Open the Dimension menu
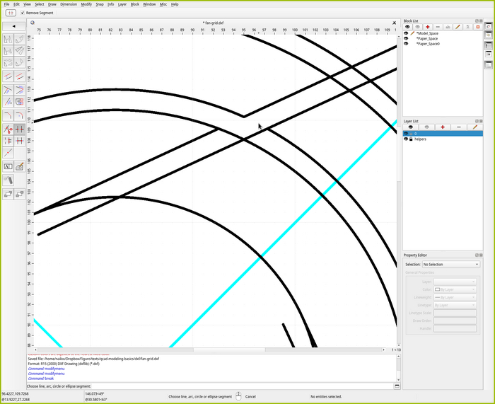The width and height of the screenshot is (495, 404). pos(69,4)
